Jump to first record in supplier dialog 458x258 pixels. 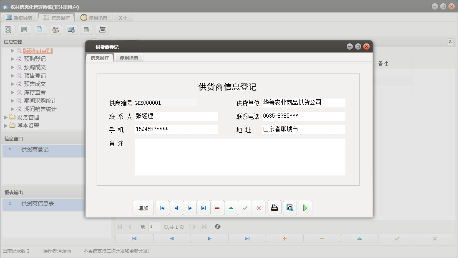162,208
